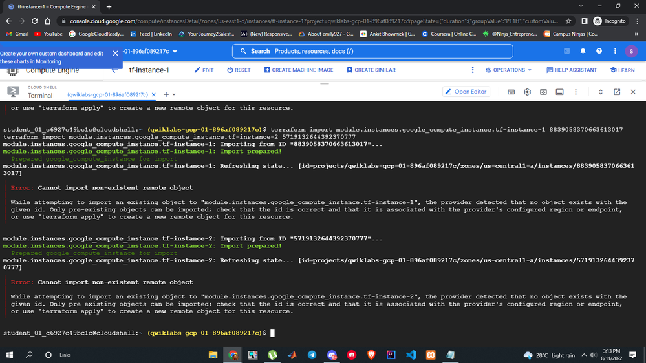Dismiss the custom dashboard tooltip
This screenshot has width=646, height=363.
coord(115,53)
